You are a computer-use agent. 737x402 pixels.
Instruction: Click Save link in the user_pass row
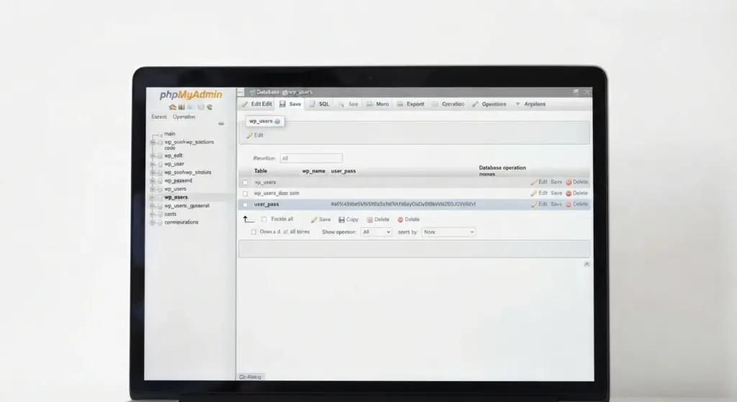pyautogui.click(x=556, y=204)
